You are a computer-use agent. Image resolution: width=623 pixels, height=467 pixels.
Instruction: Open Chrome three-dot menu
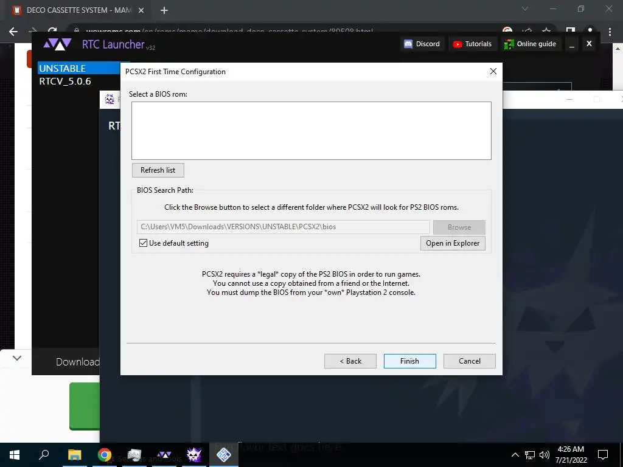point(610,32)
